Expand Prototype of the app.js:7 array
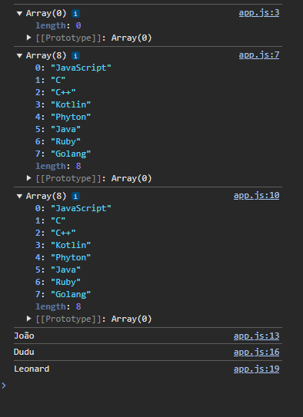This screenshot has height=417, width=303. (28, 178)
